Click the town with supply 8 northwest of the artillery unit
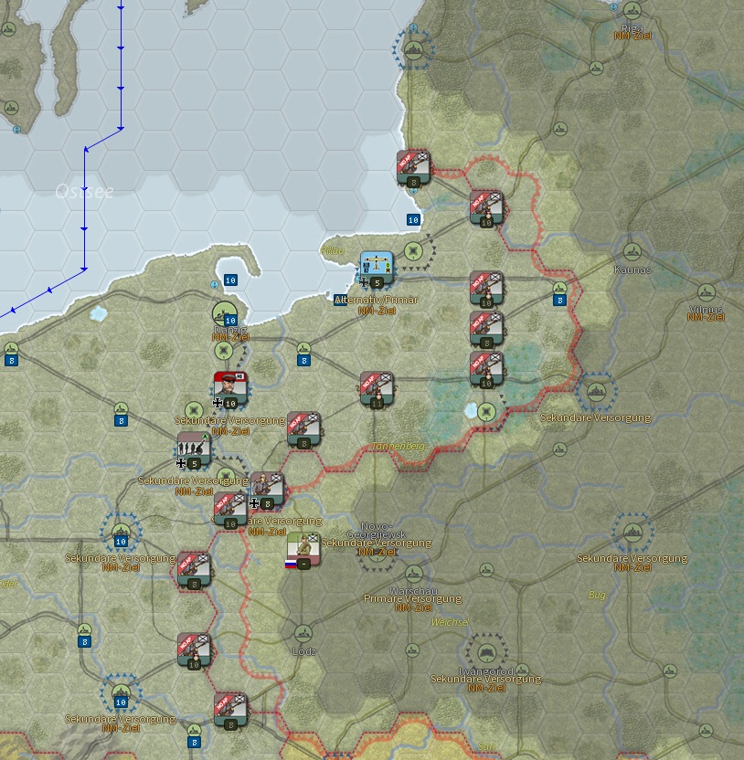The height and width of the screenshot is (760, 744). [121, 409]
